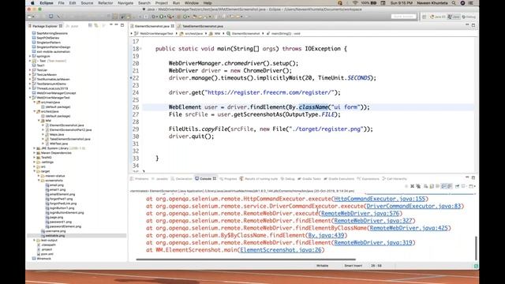Select the Console view tab
The height and width of the screenshot is (284, 505).
click(x=205, y=179)
